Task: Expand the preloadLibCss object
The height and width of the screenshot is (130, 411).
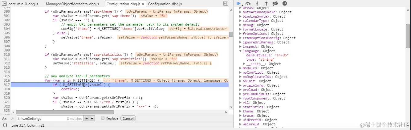Action: [240, 94]
